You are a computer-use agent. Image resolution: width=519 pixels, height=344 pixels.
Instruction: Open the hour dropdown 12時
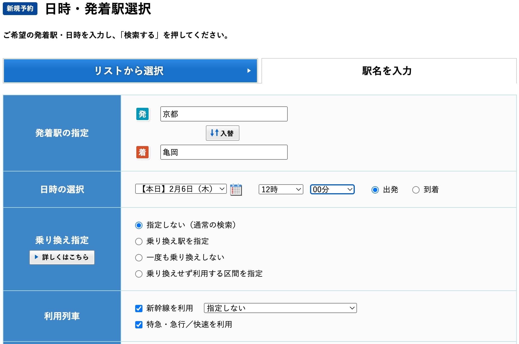coord(281,189)
